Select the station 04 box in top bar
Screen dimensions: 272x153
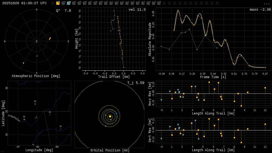click(x=74, y=3)
